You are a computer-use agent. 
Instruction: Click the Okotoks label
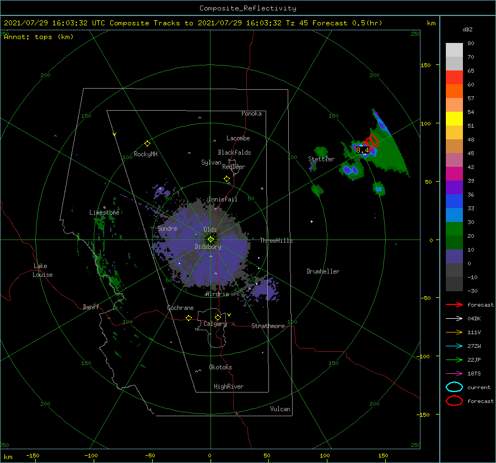[220, 367]
